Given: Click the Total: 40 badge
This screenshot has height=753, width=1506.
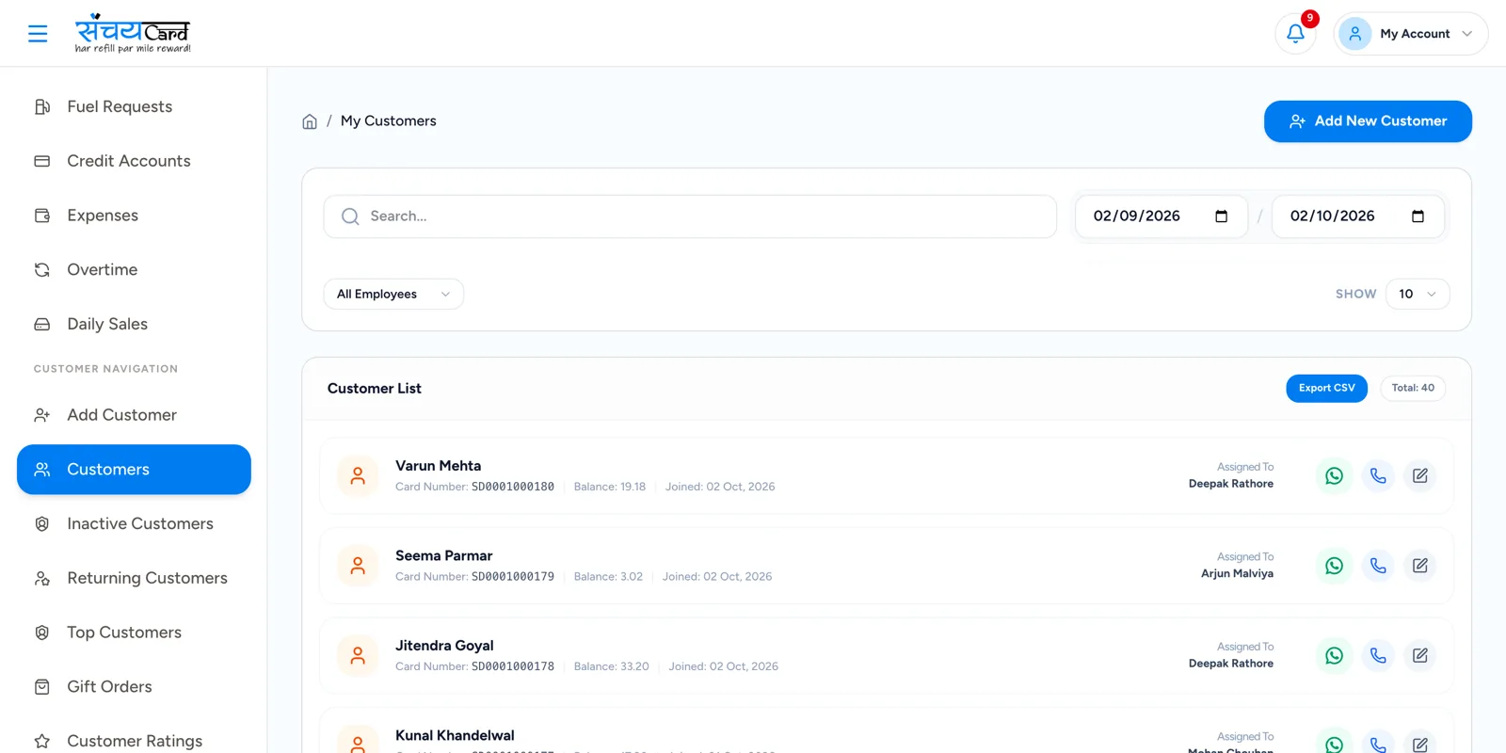Looking at the screenshot, I should point(1413,388).
